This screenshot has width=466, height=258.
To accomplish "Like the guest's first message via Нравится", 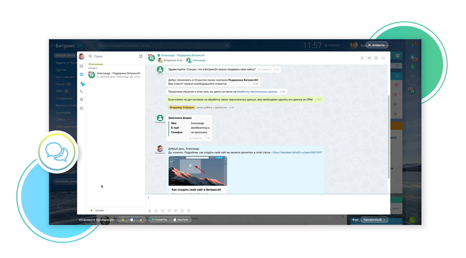I will pos(265,69).
